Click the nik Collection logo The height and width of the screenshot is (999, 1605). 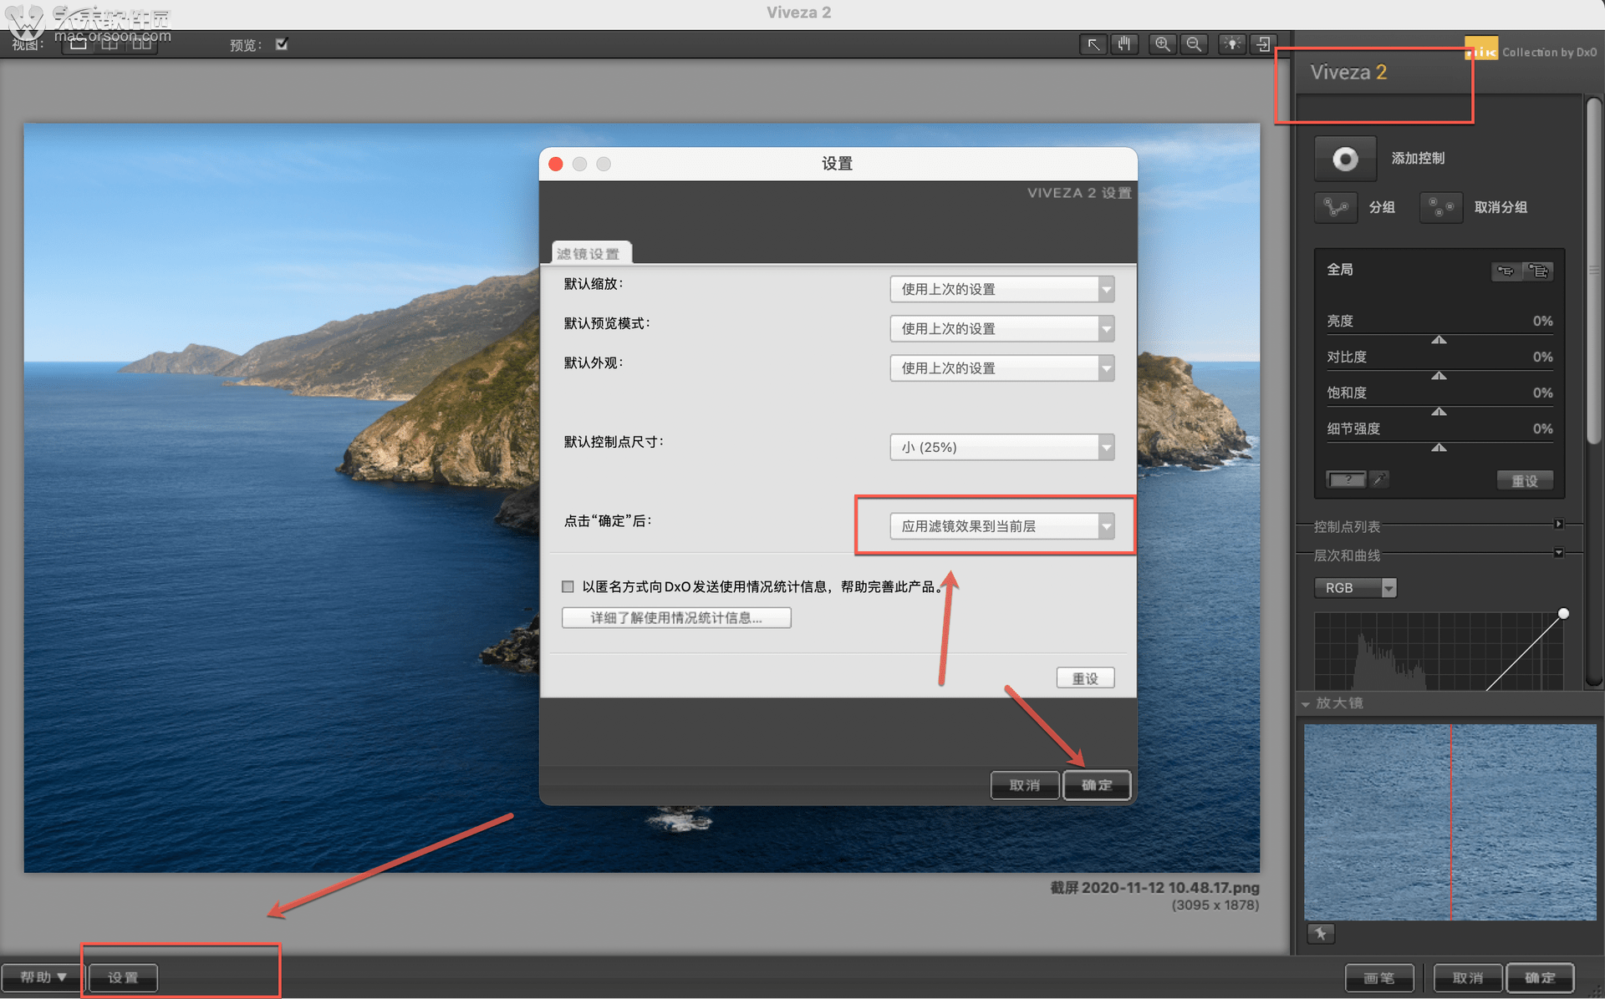tap(1480, 50)
